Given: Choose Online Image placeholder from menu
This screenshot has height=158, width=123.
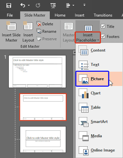Looking at the screenshot, I should [x=99, y=150].
